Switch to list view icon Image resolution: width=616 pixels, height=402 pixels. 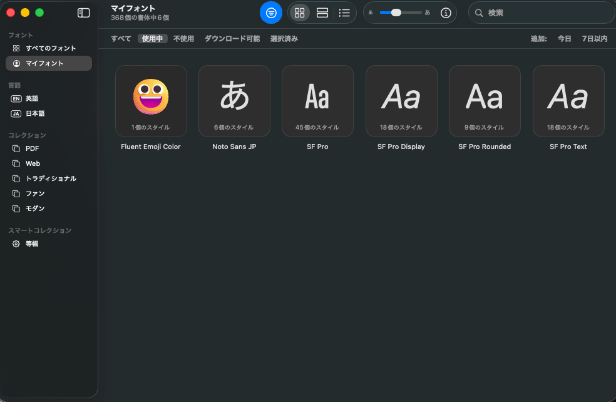(345, 13)
